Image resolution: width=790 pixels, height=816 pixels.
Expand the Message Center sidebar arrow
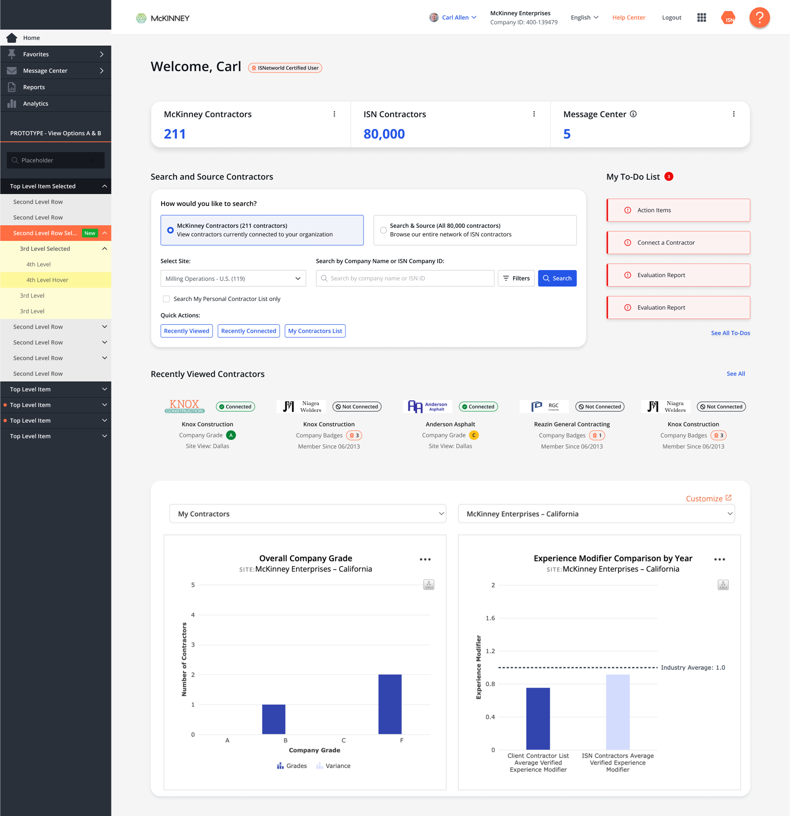point(102,71)
